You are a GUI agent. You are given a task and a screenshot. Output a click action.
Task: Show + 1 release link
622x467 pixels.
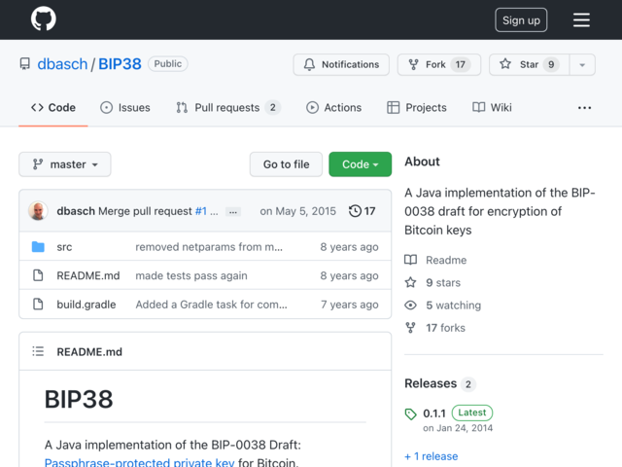tap(432, 456)
